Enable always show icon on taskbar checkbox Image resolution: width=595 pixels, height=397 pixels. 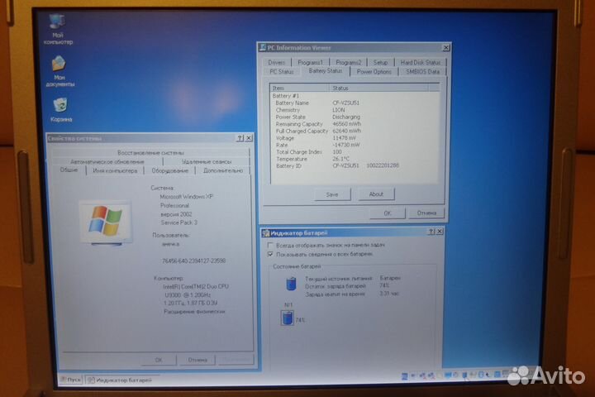(x=270, y=245)
